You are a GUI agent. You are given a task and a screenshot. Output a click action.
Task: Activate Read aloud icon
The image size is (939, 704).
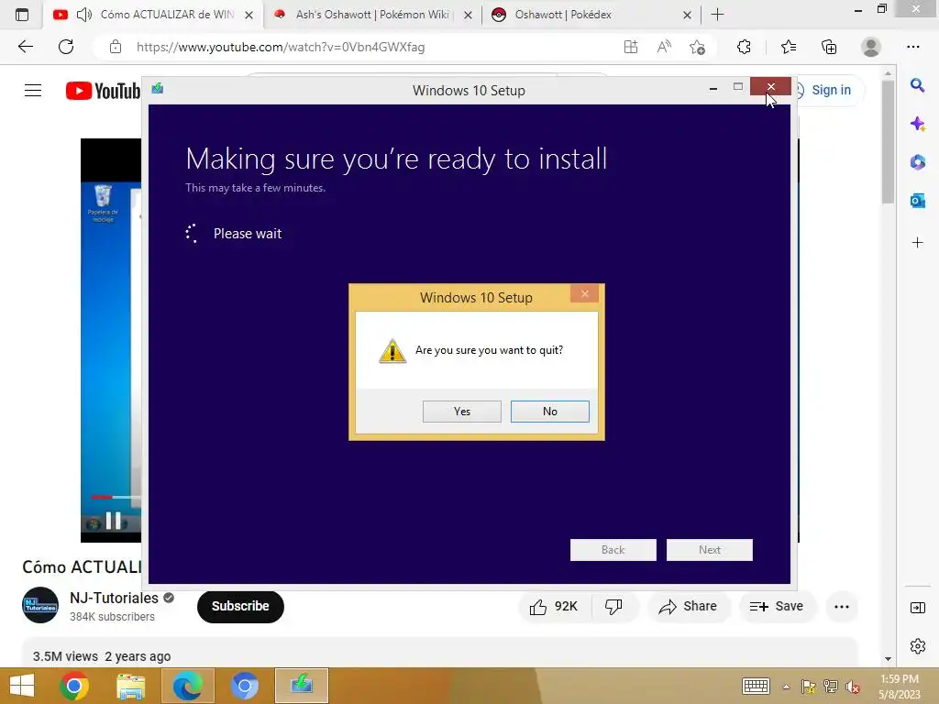coord(664,47)
